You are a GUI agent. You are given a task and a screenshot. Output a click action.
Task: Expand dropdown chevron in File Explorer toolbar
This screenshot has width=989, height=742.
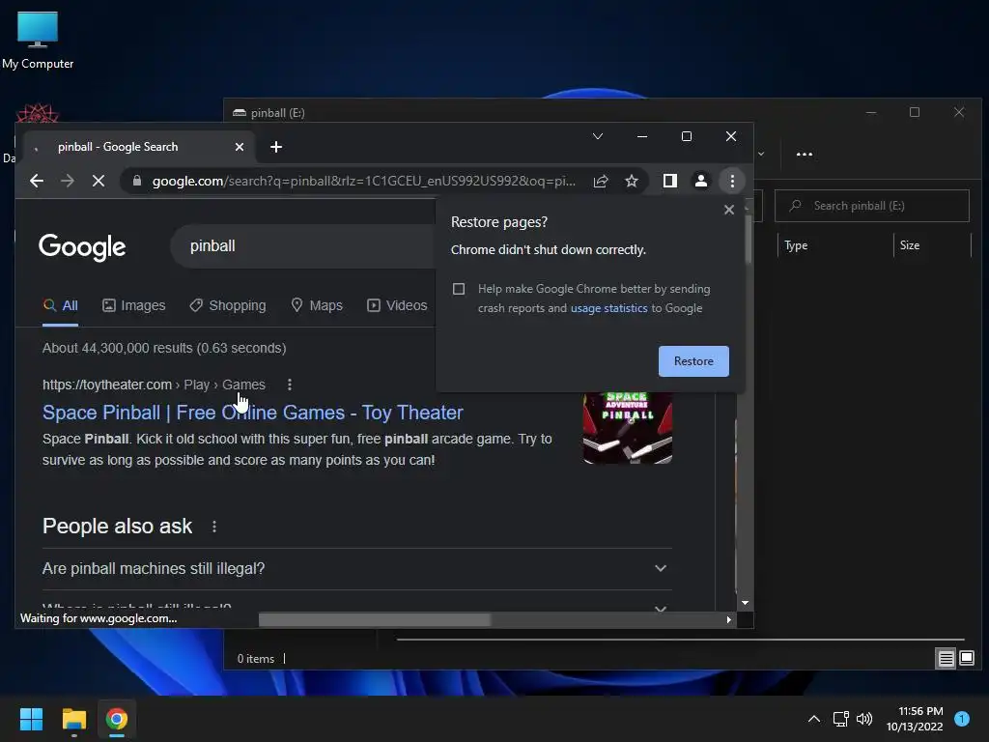[x=761, y=154]
